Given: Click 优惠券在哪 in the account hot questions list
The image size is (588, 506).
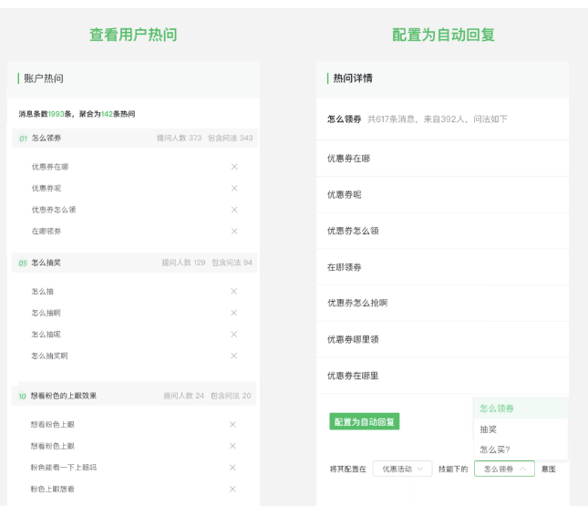Looking at the screenshot, I should [50, 167].
